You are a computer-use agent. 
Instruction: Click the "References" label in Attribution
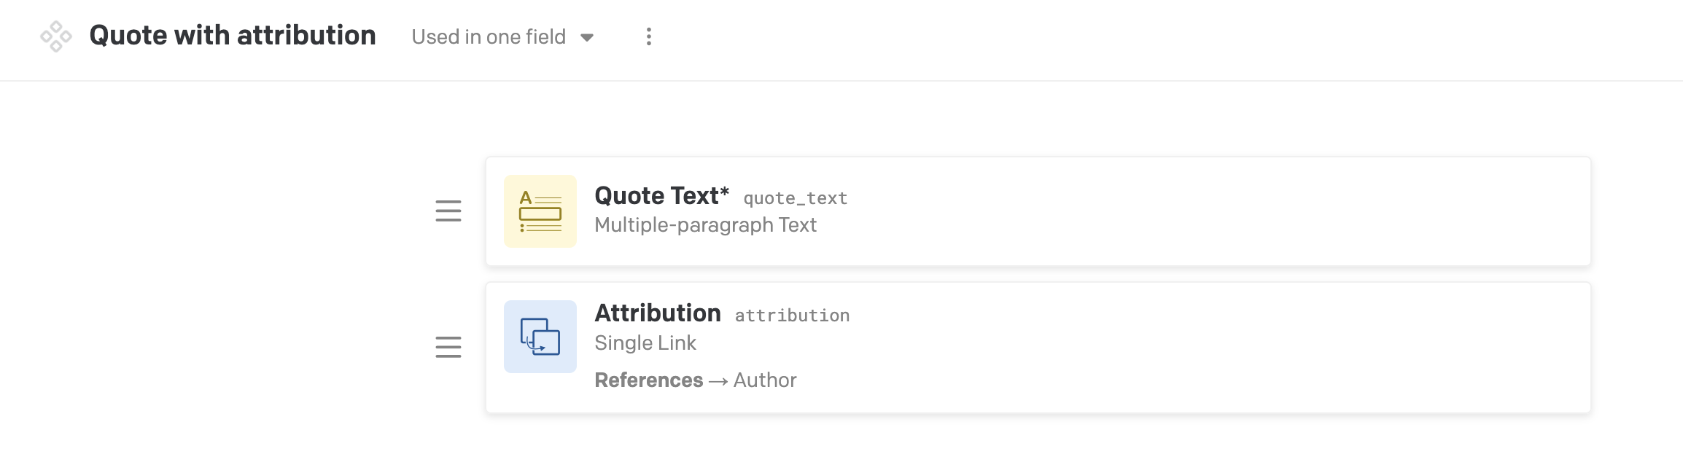pyautogui.click(x=648, y=380)
